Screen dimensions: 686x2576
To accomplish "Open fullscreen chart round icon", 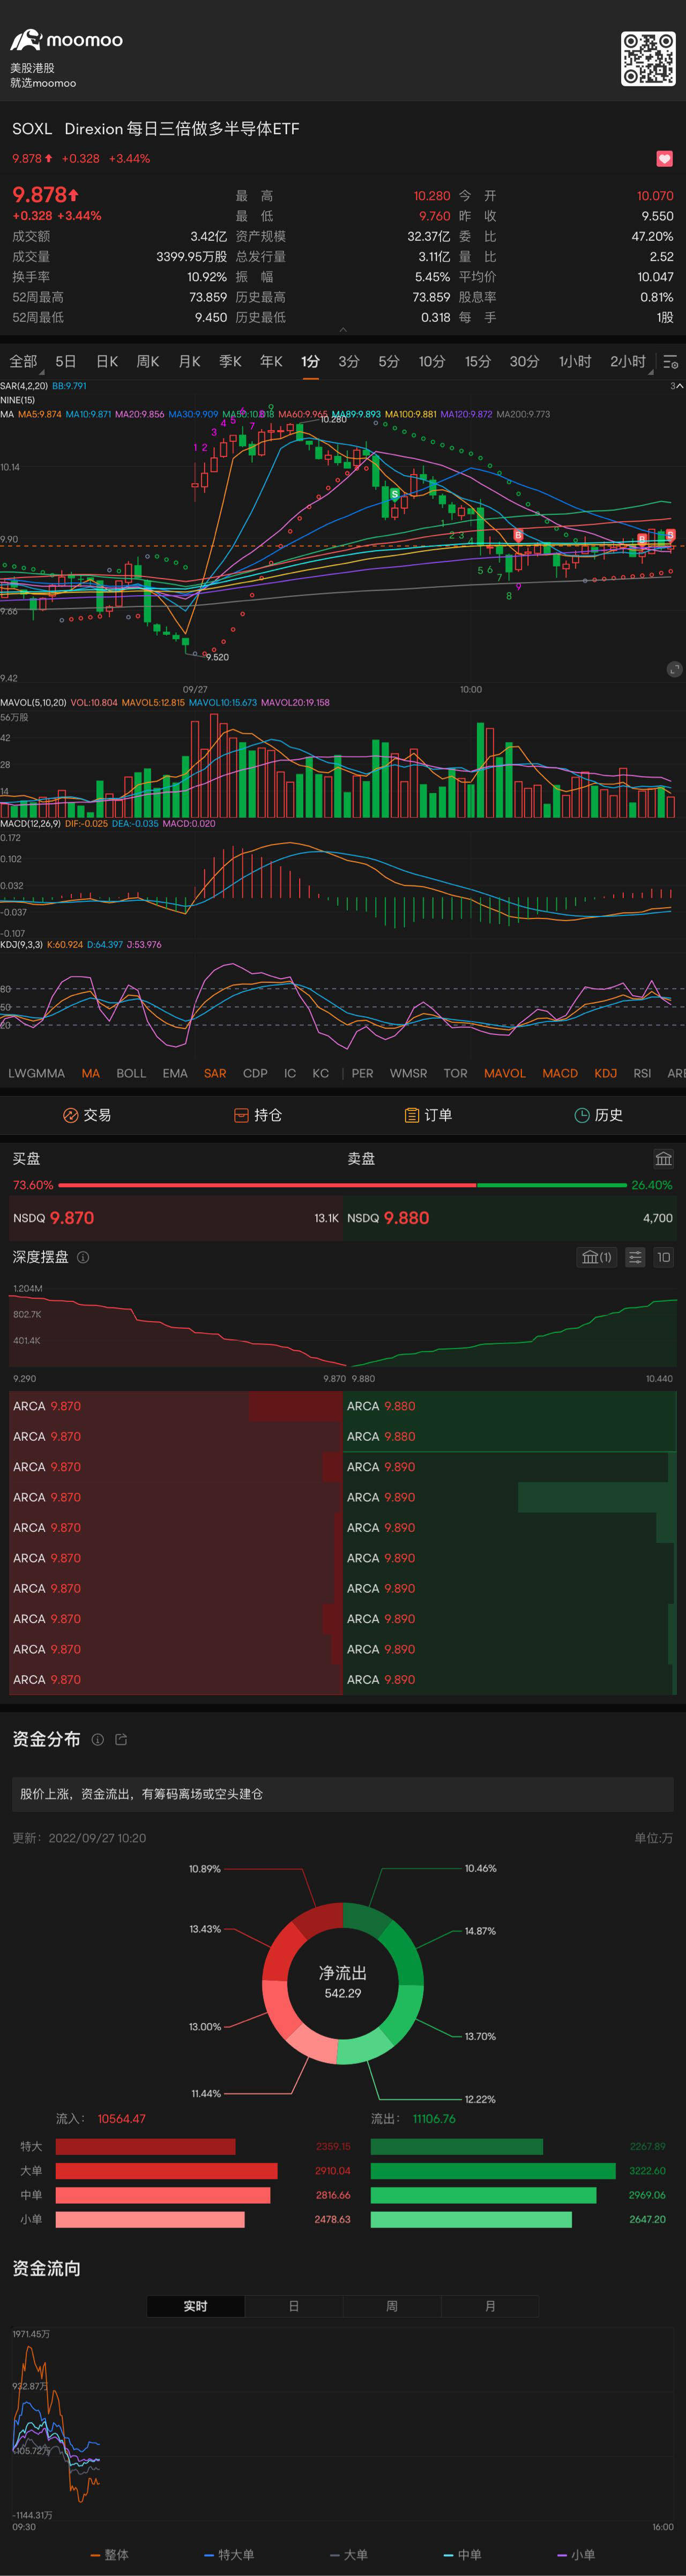I will click(674, 669).
